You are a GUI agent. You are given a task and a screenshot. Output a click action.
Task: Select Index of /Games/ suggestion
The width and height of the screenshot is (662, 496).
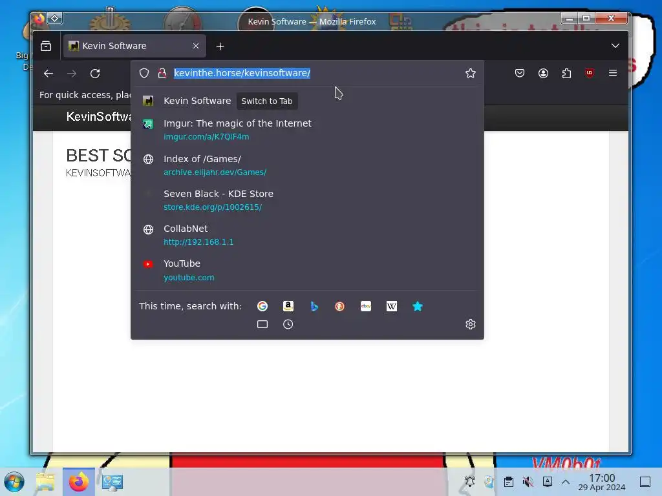(x=307, y=165)
